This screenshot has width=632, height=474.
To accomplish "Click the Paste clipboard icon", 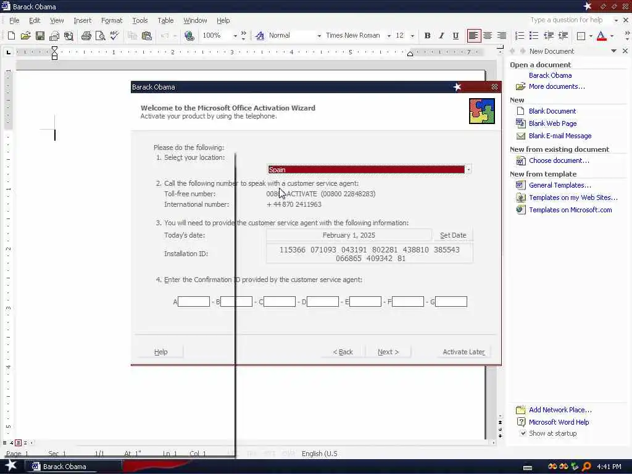I will coord(147,35).
